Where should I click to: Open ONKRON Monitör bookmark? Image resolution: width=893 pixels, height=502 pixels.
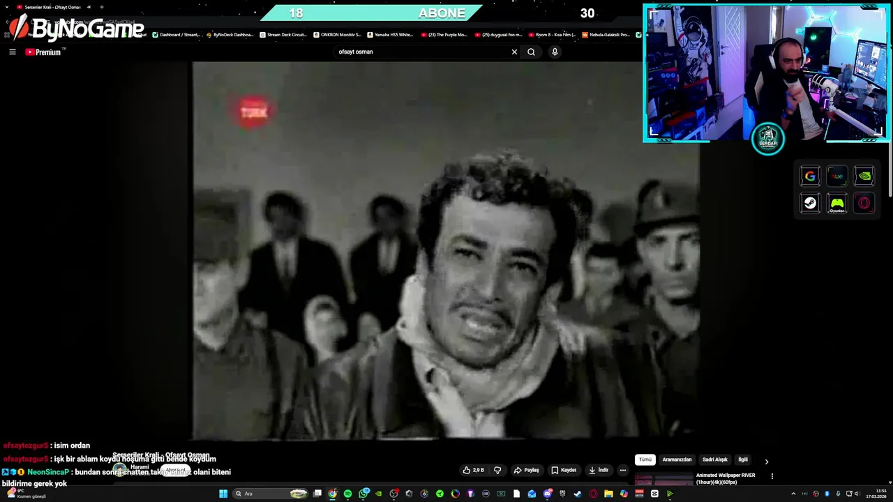tap(338, 34)
